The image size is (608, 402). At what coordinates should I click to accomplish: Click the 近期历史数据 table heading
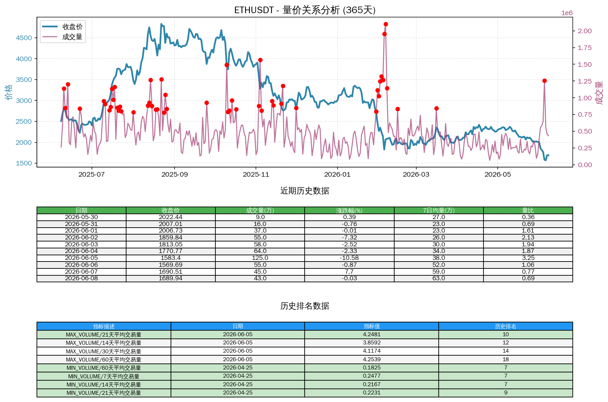[x=305, y=191]
